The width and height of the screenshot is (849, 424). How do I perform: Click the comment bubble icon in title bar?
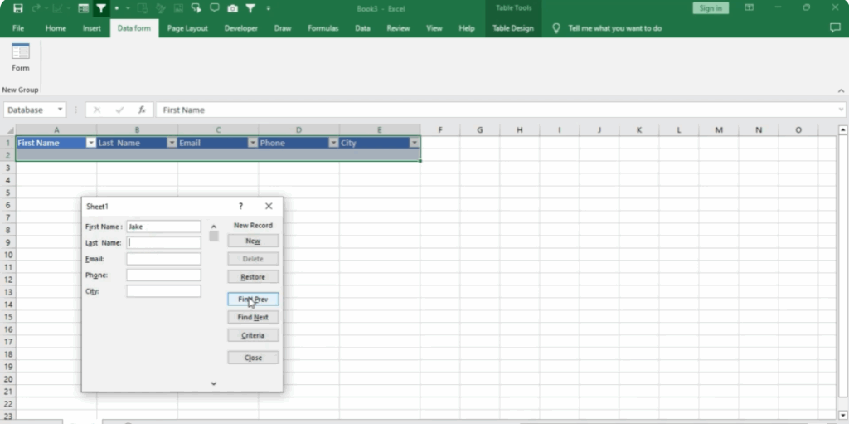coord(214,8)
